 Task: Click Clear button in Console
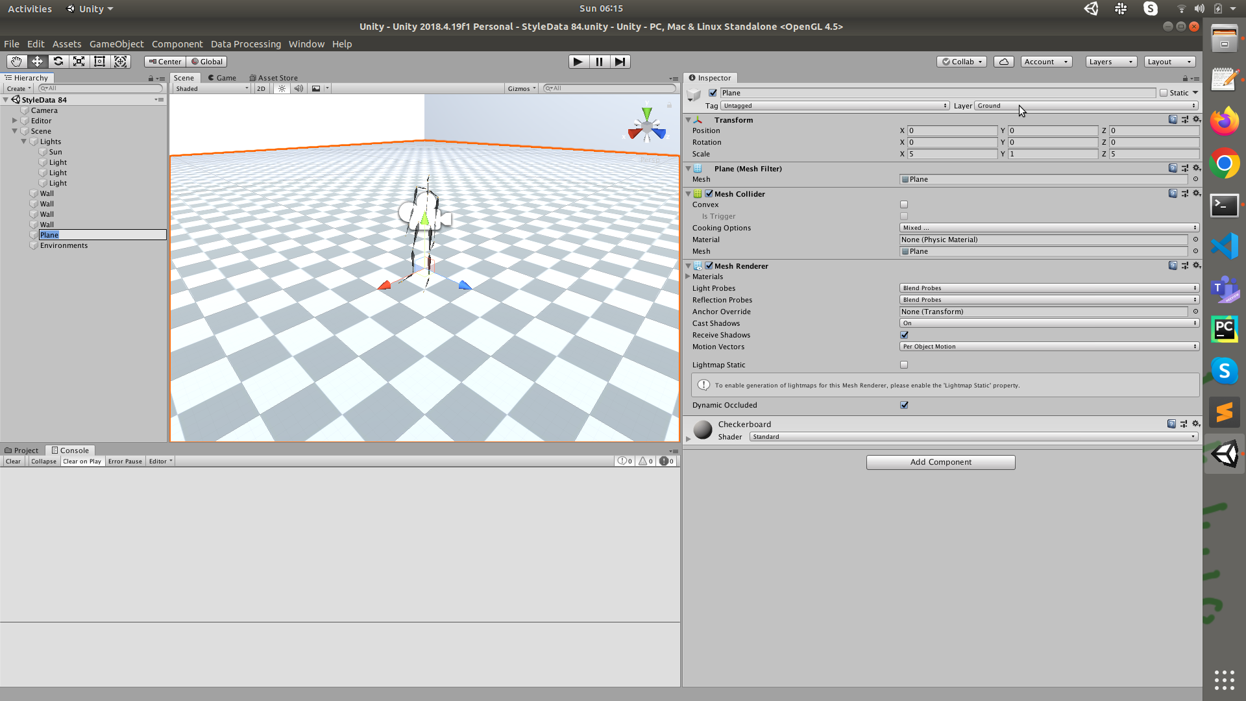(13, 461)
